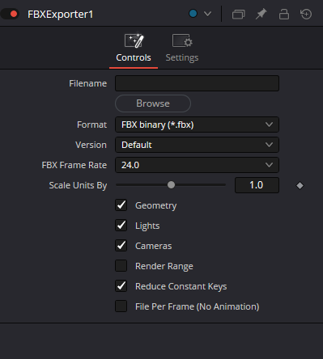
Task: Click the Controls wand icon
Action: [x=134, y=40]
